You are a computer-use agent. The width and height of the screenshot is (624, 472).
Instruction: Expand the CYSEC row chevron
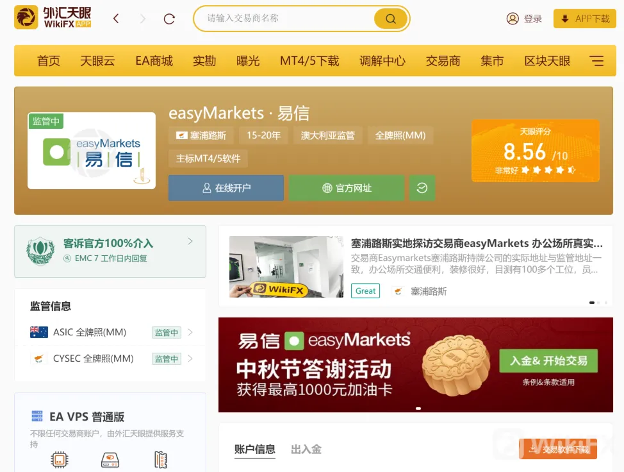(x=190, y=358)
